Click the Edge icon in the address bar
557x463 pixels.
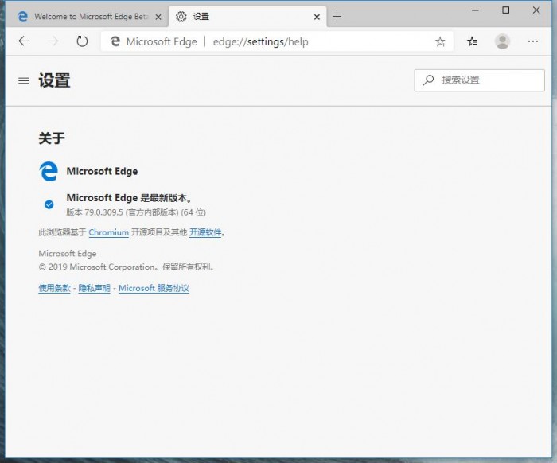pyautogui.click(x=115, y=41)
